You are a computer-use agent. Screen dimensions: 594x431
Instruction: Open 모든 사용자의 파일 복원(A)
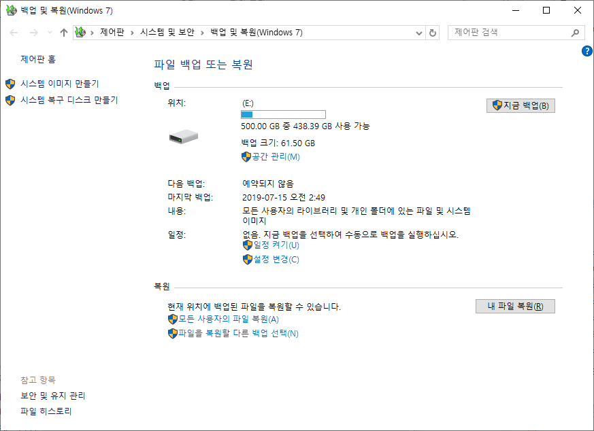[229, 320]
